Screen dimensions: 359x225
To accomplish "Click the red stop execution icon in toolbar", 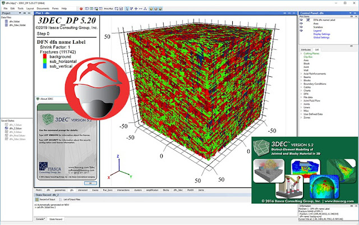I will pyautogui.click(x=81, y=9).
